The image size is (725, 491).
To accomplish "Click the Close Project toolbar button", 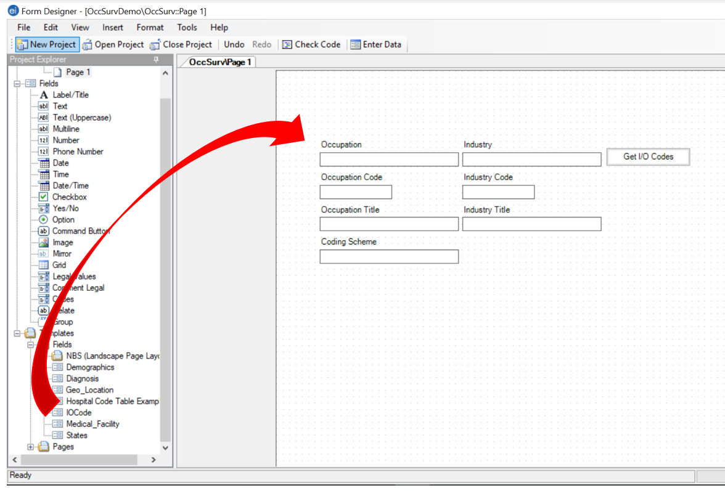I will [181, 44].
